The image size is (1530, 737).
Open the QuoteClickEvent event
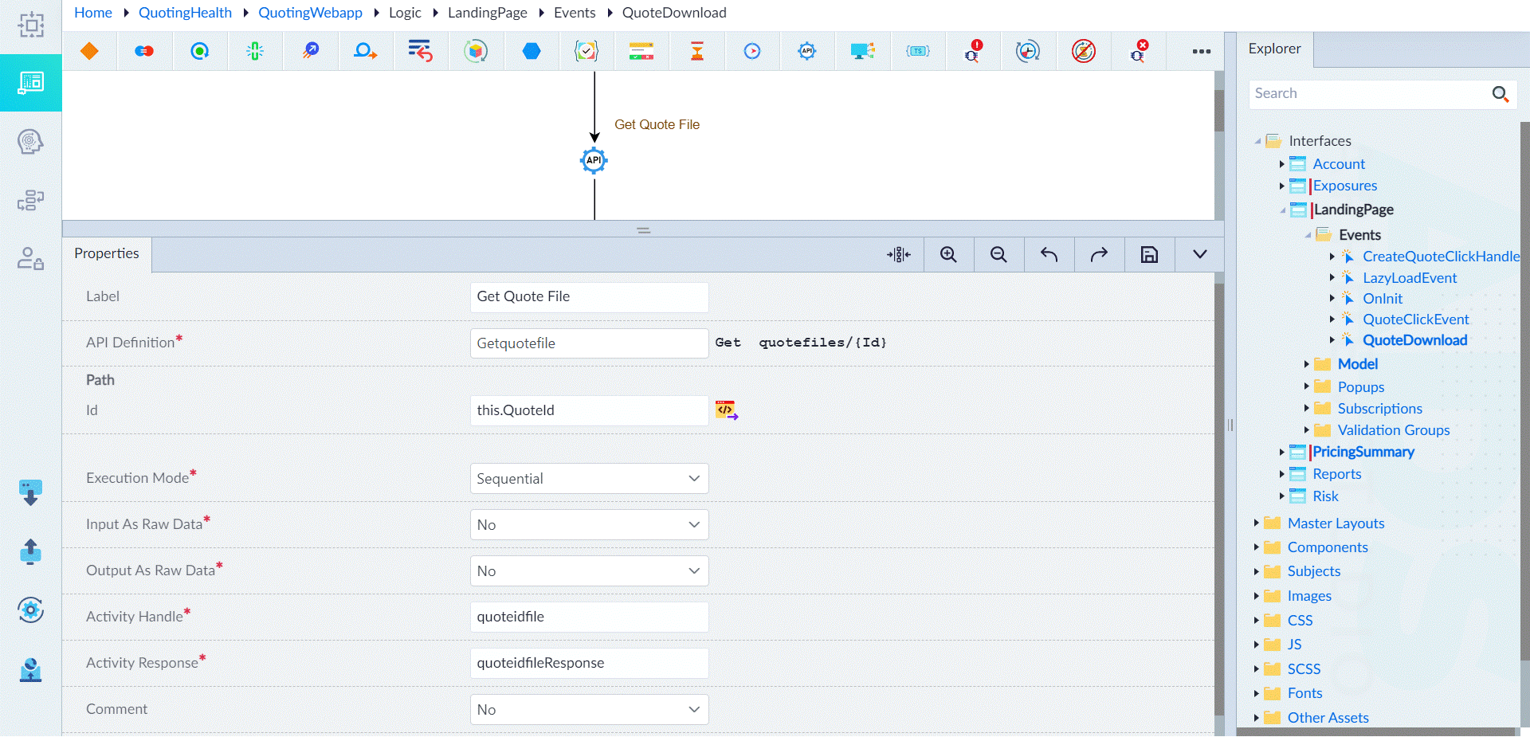coord(1415,319)
